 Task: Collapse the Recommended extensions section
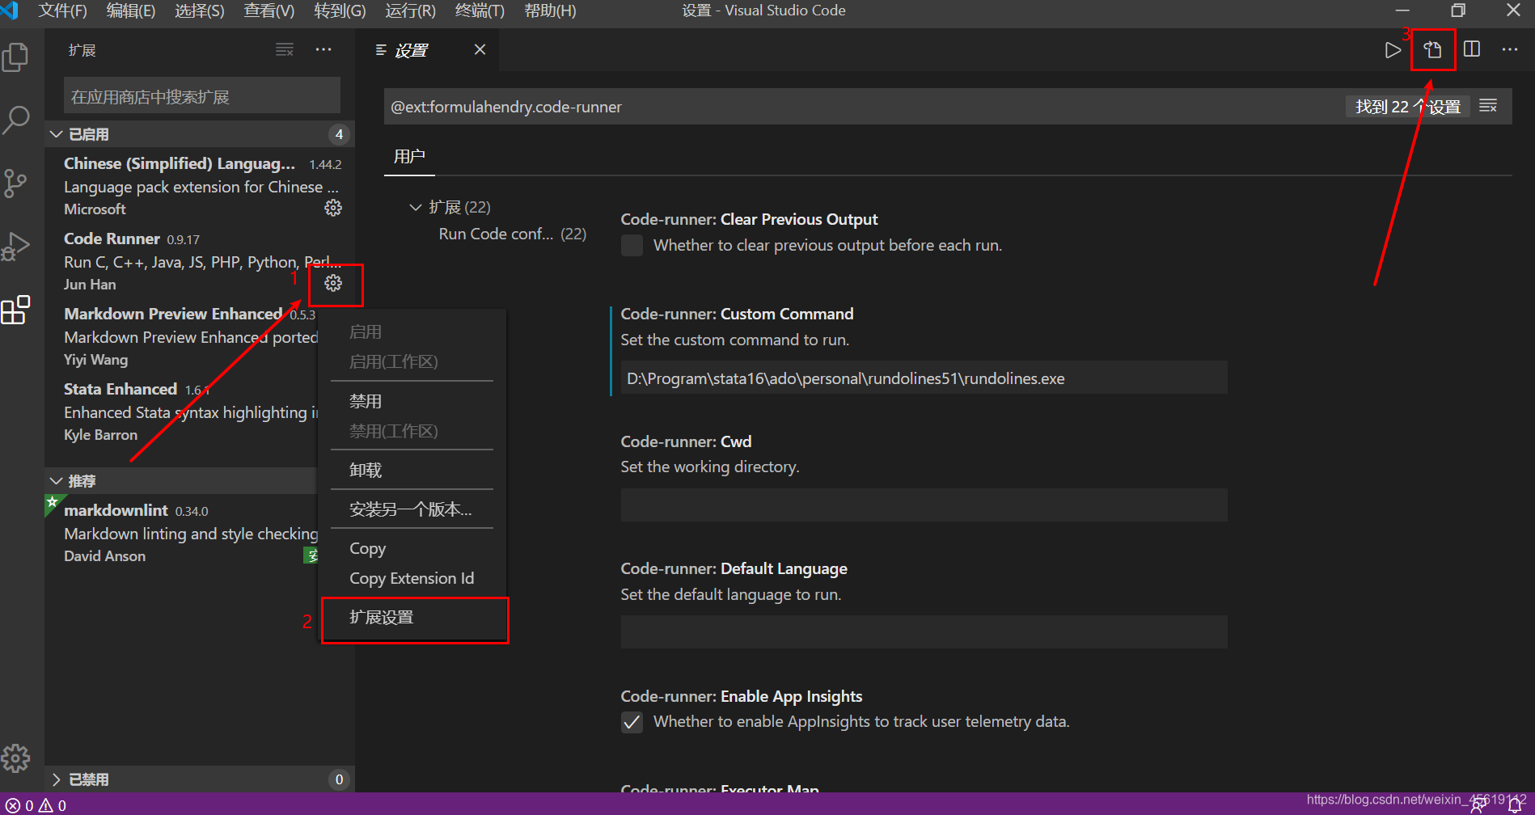pos(56,481)
